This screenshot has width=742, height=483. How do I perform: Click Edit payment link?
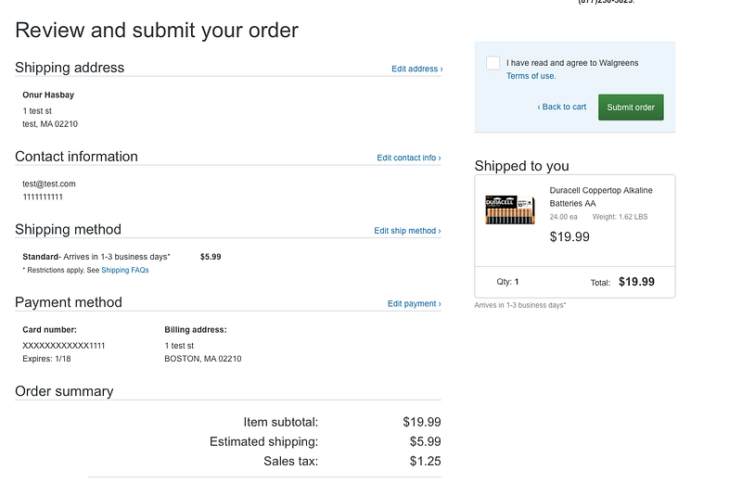click(x=414, y=303)
